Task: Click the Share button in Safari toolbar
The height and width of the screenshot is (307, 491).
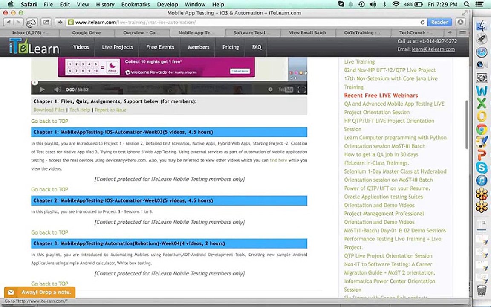Action: (x=46, y=22)
